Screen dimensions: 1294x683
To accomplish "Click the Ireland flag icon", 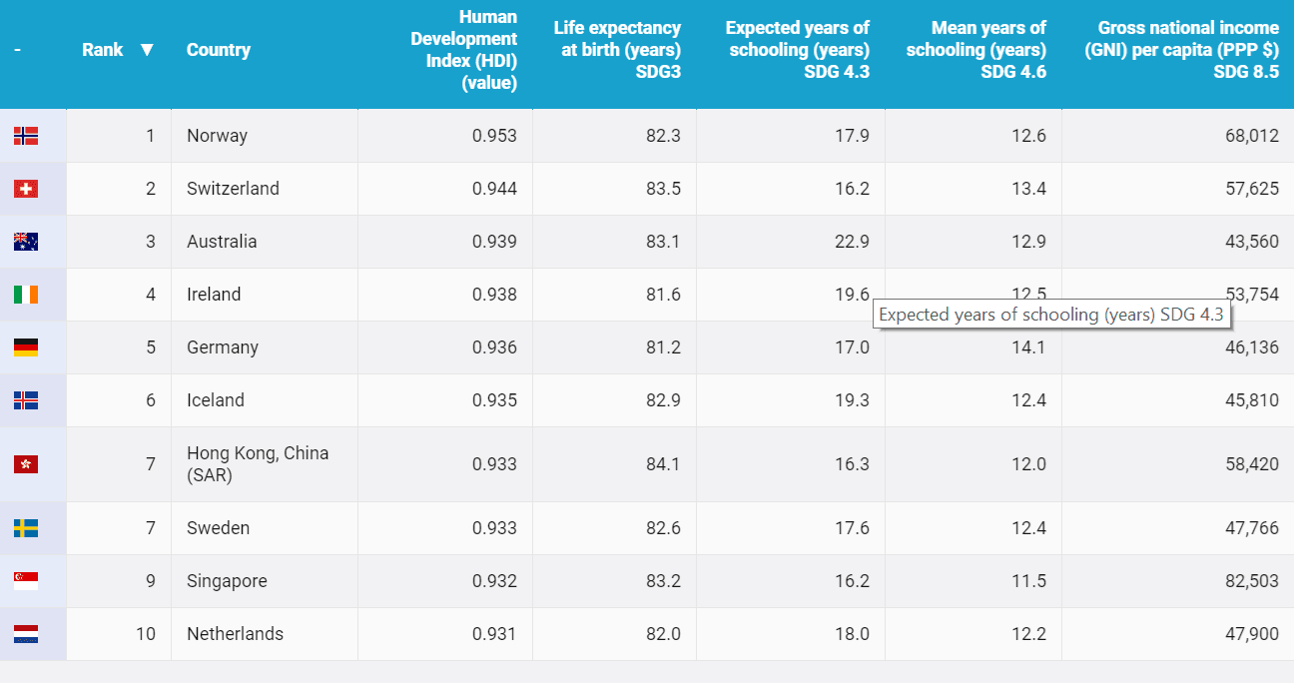I will [26, 295].
